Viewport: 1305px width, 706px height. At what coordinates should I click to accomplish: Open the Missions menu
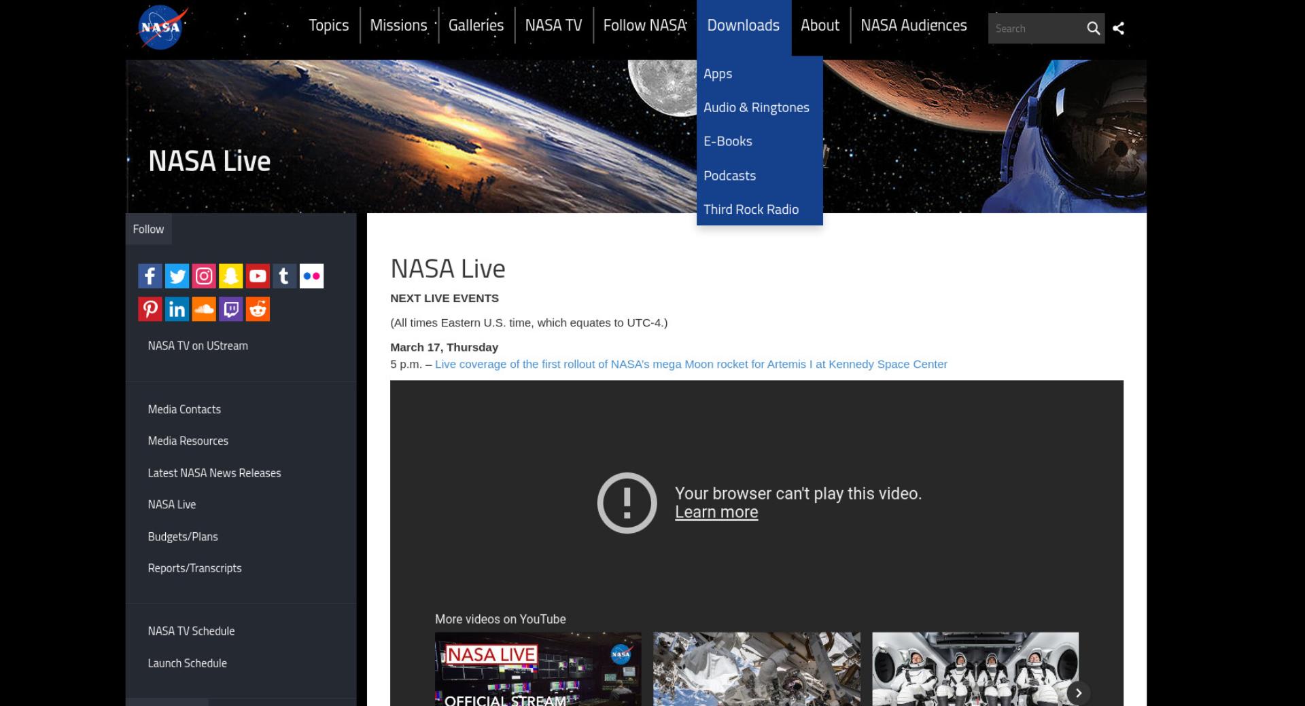(398, 26)
